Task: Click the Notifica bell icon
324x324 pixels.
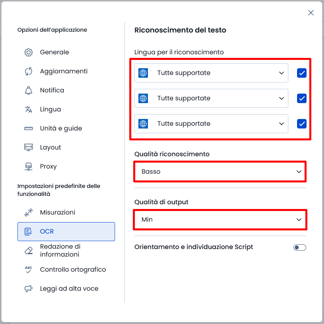Action: pyautogui.click(x=29, y=90)
